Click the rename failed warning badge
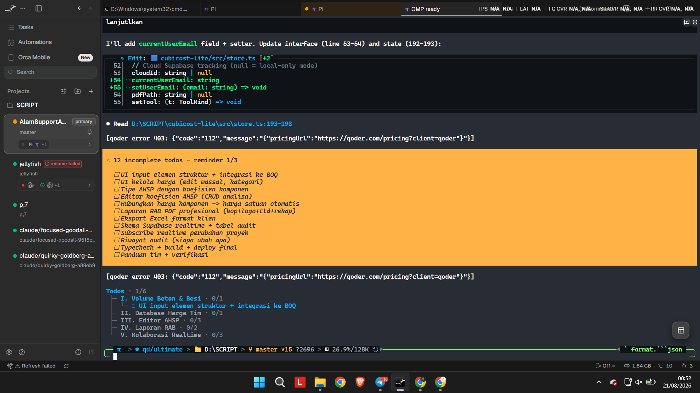The width and height of the screenshot is (700, 393). (63, 164)
